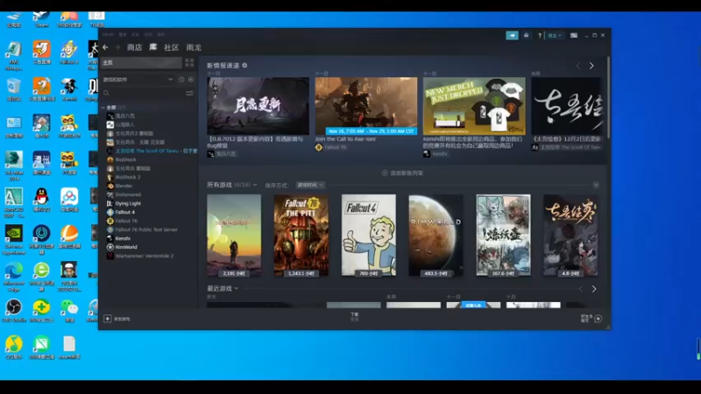Toggle the ready-to-play filter icon
701x394 pixels.
191,80
